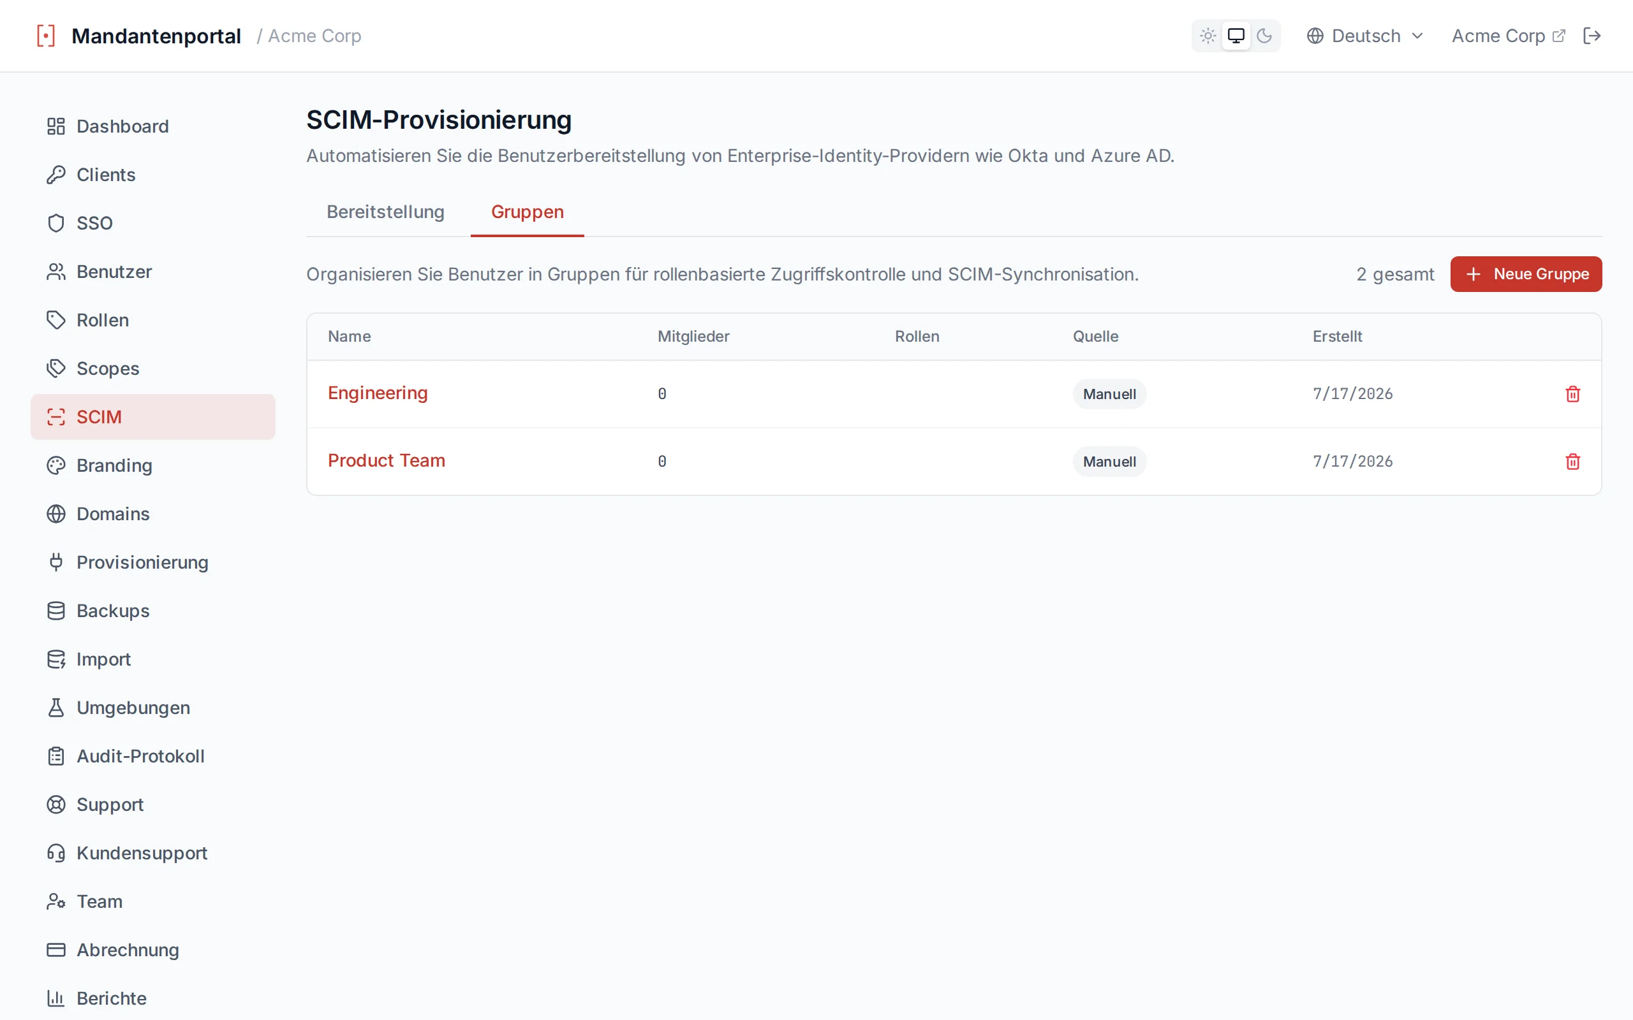Click the Berichte bar chart icon

[x=56, y=998]
